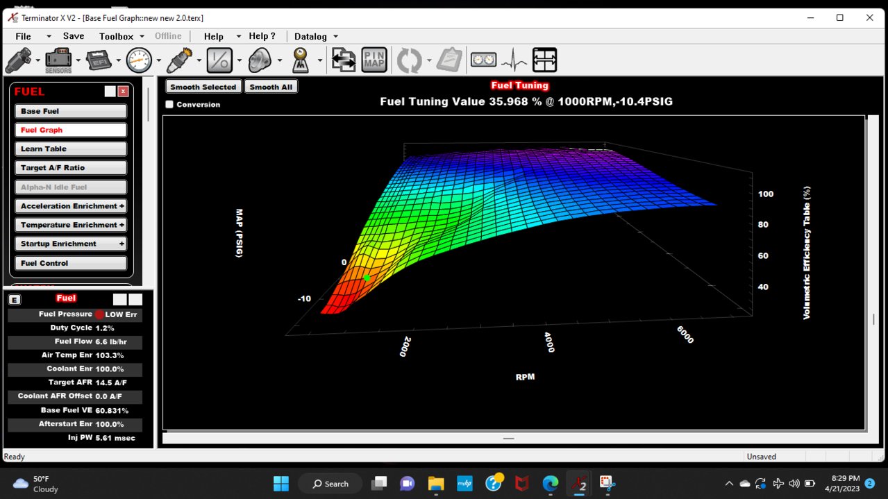This screenshot has height=499, width=888.
Task: Open the Datalog menu
Action: [310, 36]
